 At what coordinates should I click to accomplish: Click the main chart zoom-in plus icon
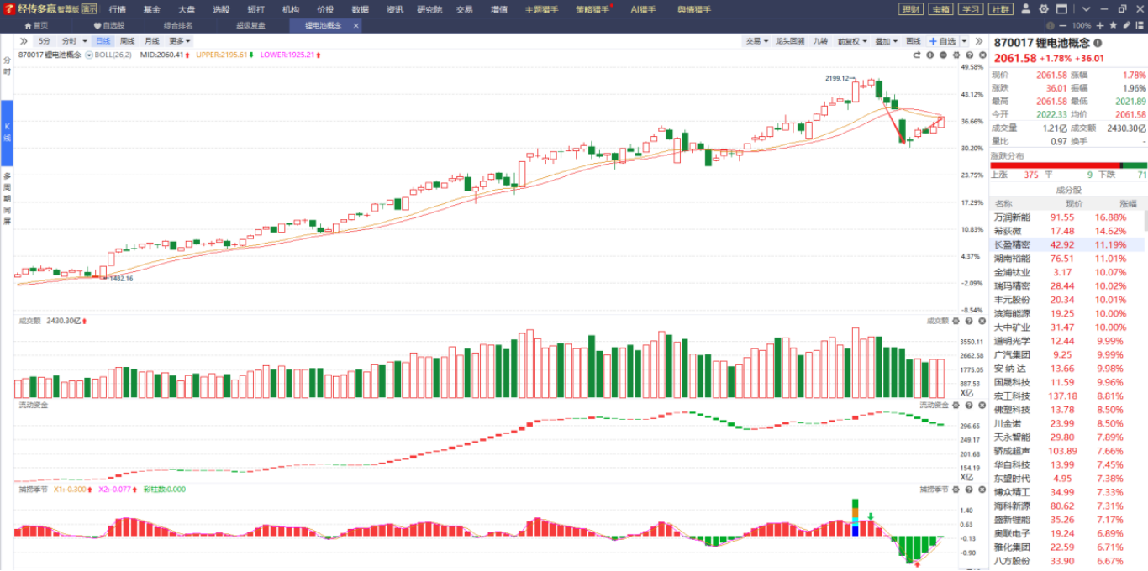point(930,55)
